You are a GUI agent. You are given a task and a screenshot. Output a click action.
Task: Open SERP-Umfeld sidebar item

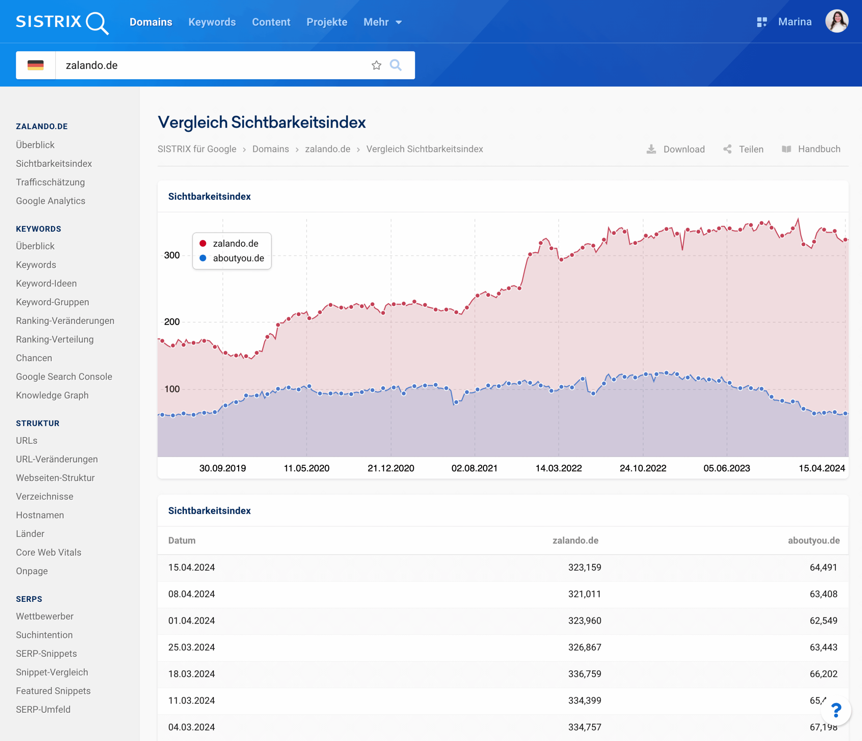pos(43,710)
